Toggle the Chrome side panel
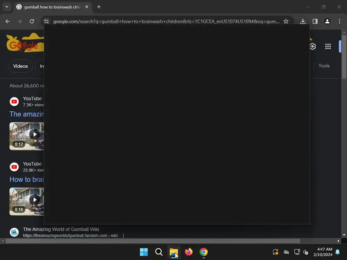347x260 pixels. (x=315, y=21)
